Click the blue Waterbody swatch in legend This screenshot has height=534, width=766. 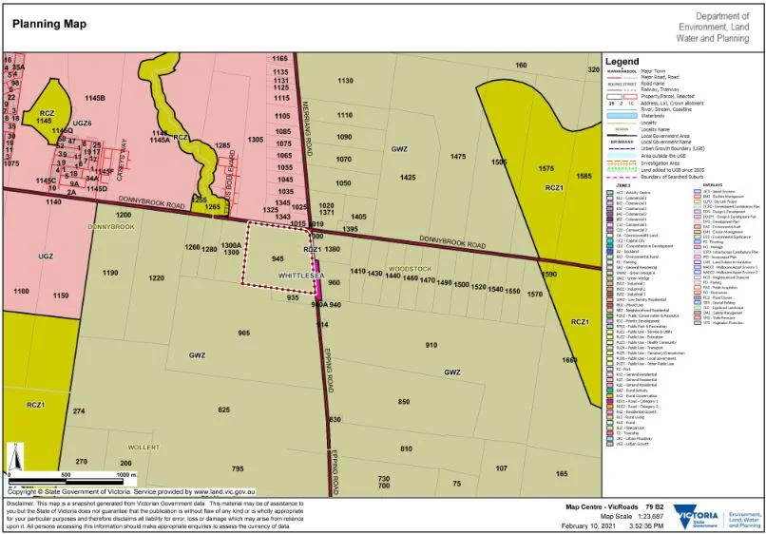[623, 116]
